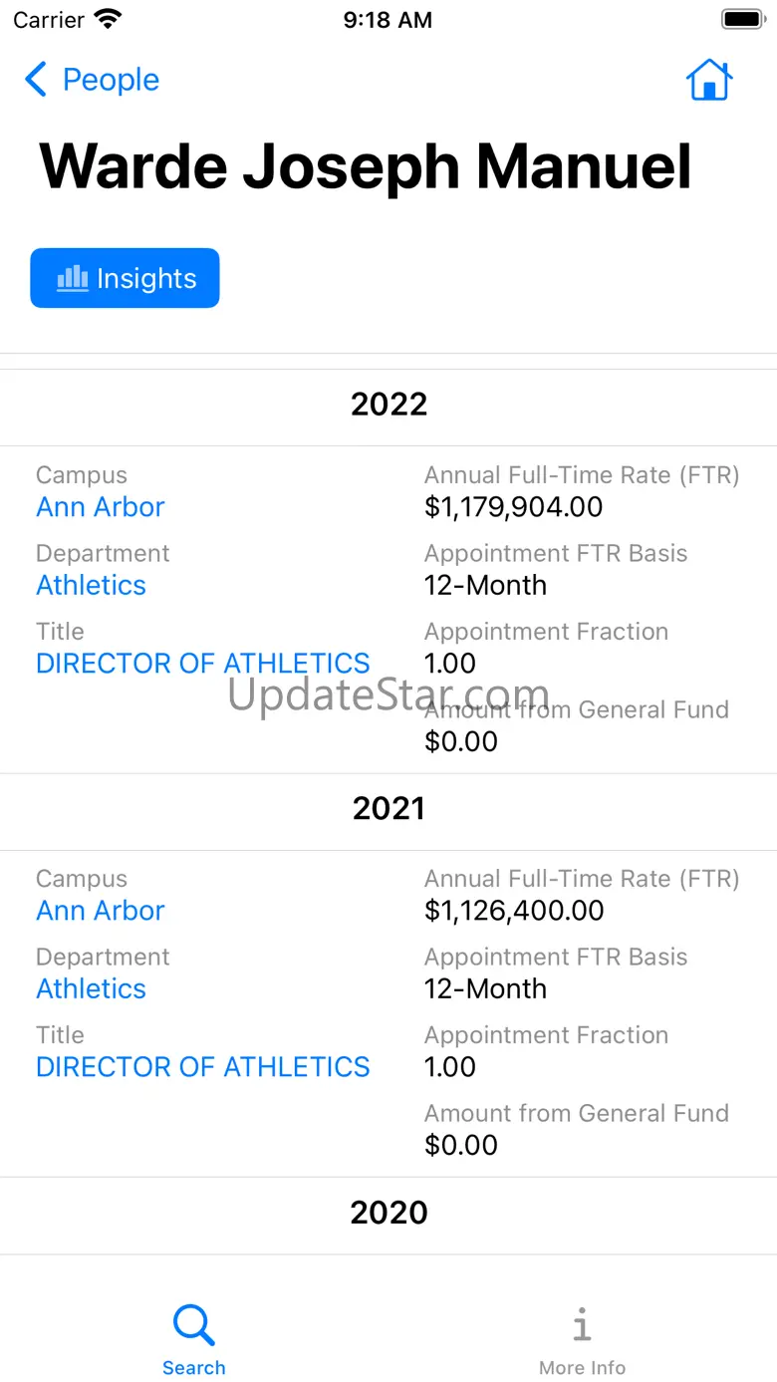Tap the More Info 'i' icon
The image size is (777, 1382).
pos(582,1326)
